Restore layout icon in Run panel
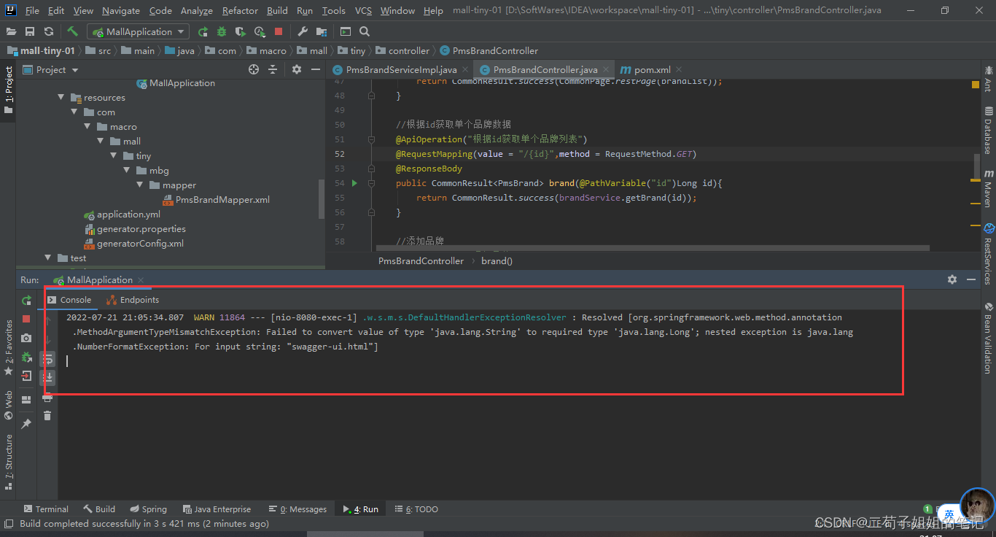This screenshot has height=537, width=996. point(26,400)
